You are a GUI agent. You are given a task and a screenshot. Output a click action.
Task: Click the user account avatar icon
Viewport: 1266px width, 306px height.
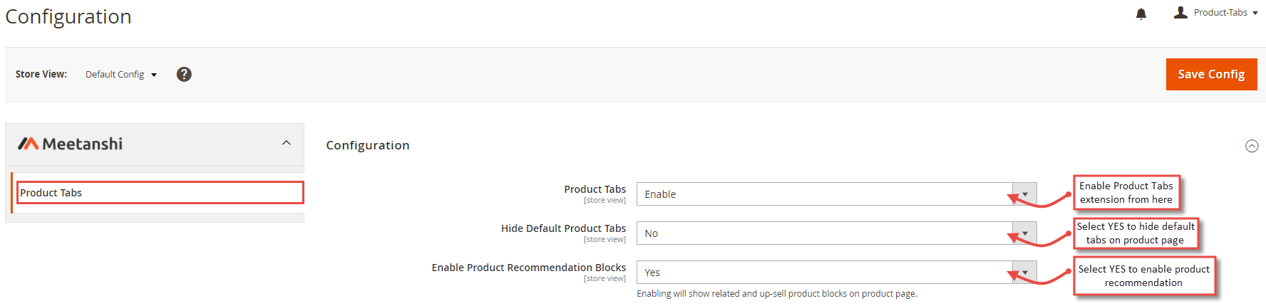pos(1180,12)
